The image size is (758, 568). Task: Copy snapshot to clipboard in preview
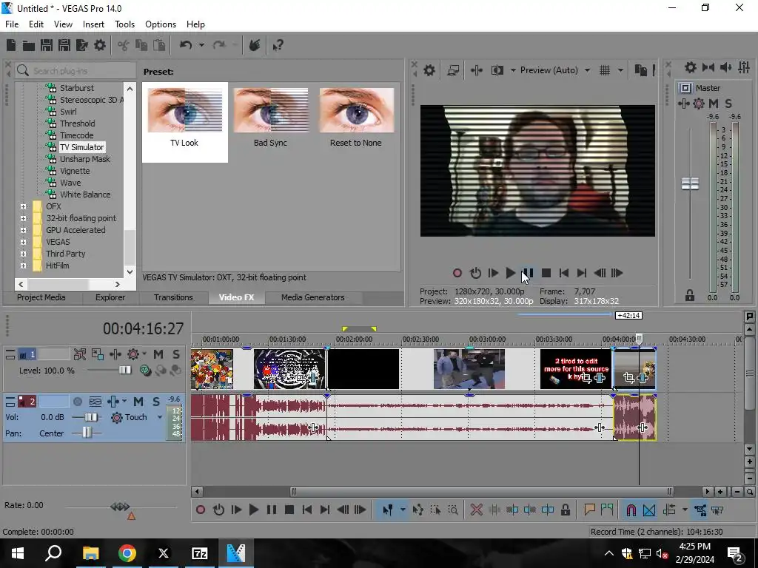[640, 70]
